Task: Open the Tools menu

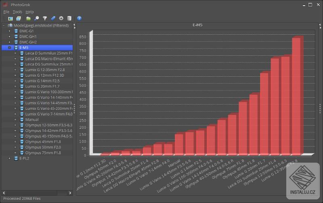Action: (17, 12)
